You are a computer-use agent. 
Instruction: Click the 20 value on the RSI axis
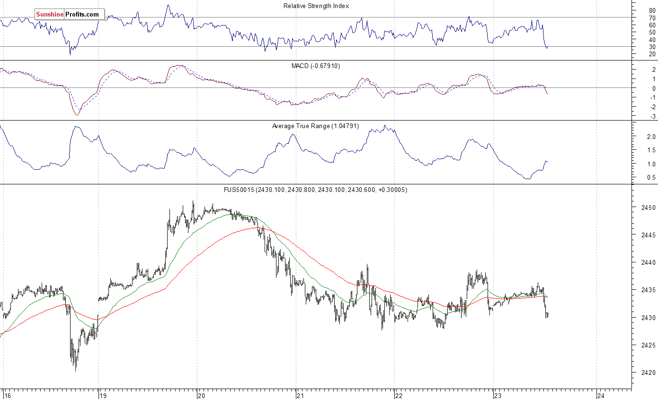coord(652,54)
